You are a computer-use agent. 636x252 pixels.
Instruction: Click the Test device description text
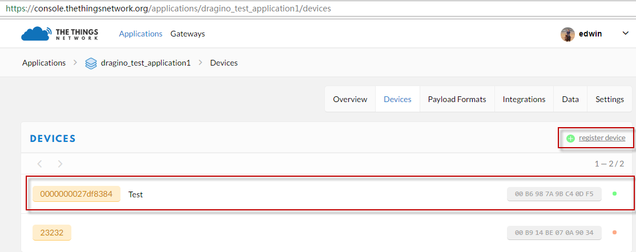(x=135, y=194)
